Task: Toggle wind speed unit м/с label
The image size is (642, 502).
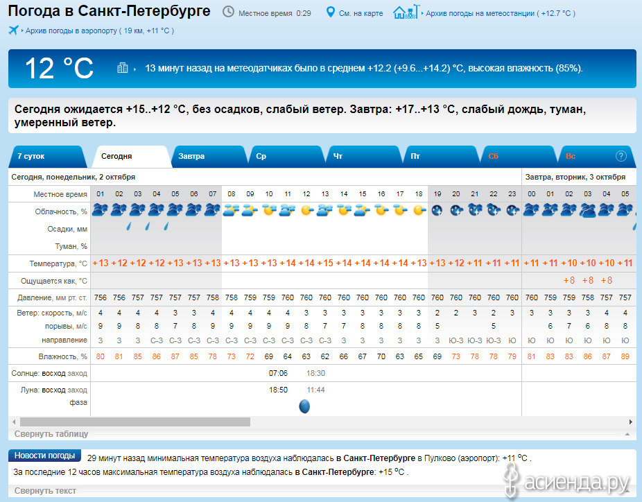Action: coord(80,313)
